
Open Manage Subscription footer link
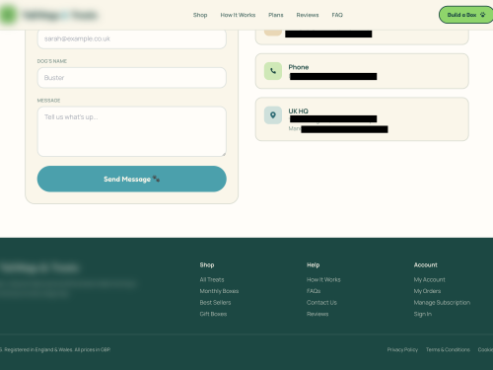click(442, 303)
